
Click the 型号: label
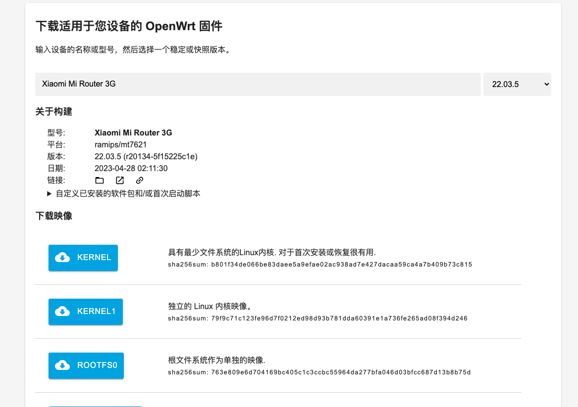pyautogui.click(x=56, y=133)
